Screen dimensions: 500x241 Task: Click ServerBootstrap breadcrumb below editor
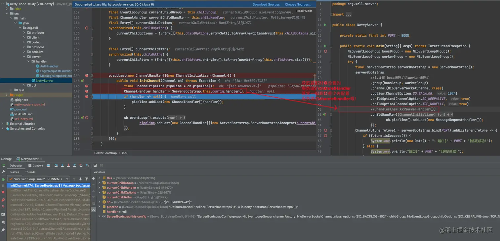pyautogui.click(x=105, y=153)
